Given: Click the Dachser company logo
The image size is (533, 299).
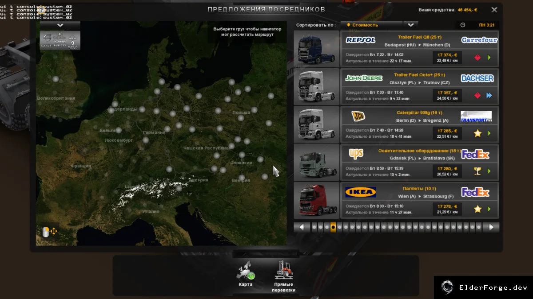Looking at the screenshot, I should click(x=477, y=78).
